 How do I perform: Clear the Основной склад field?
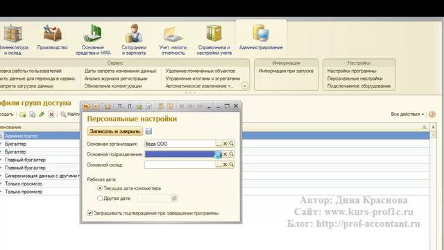(x=225, y=165)
